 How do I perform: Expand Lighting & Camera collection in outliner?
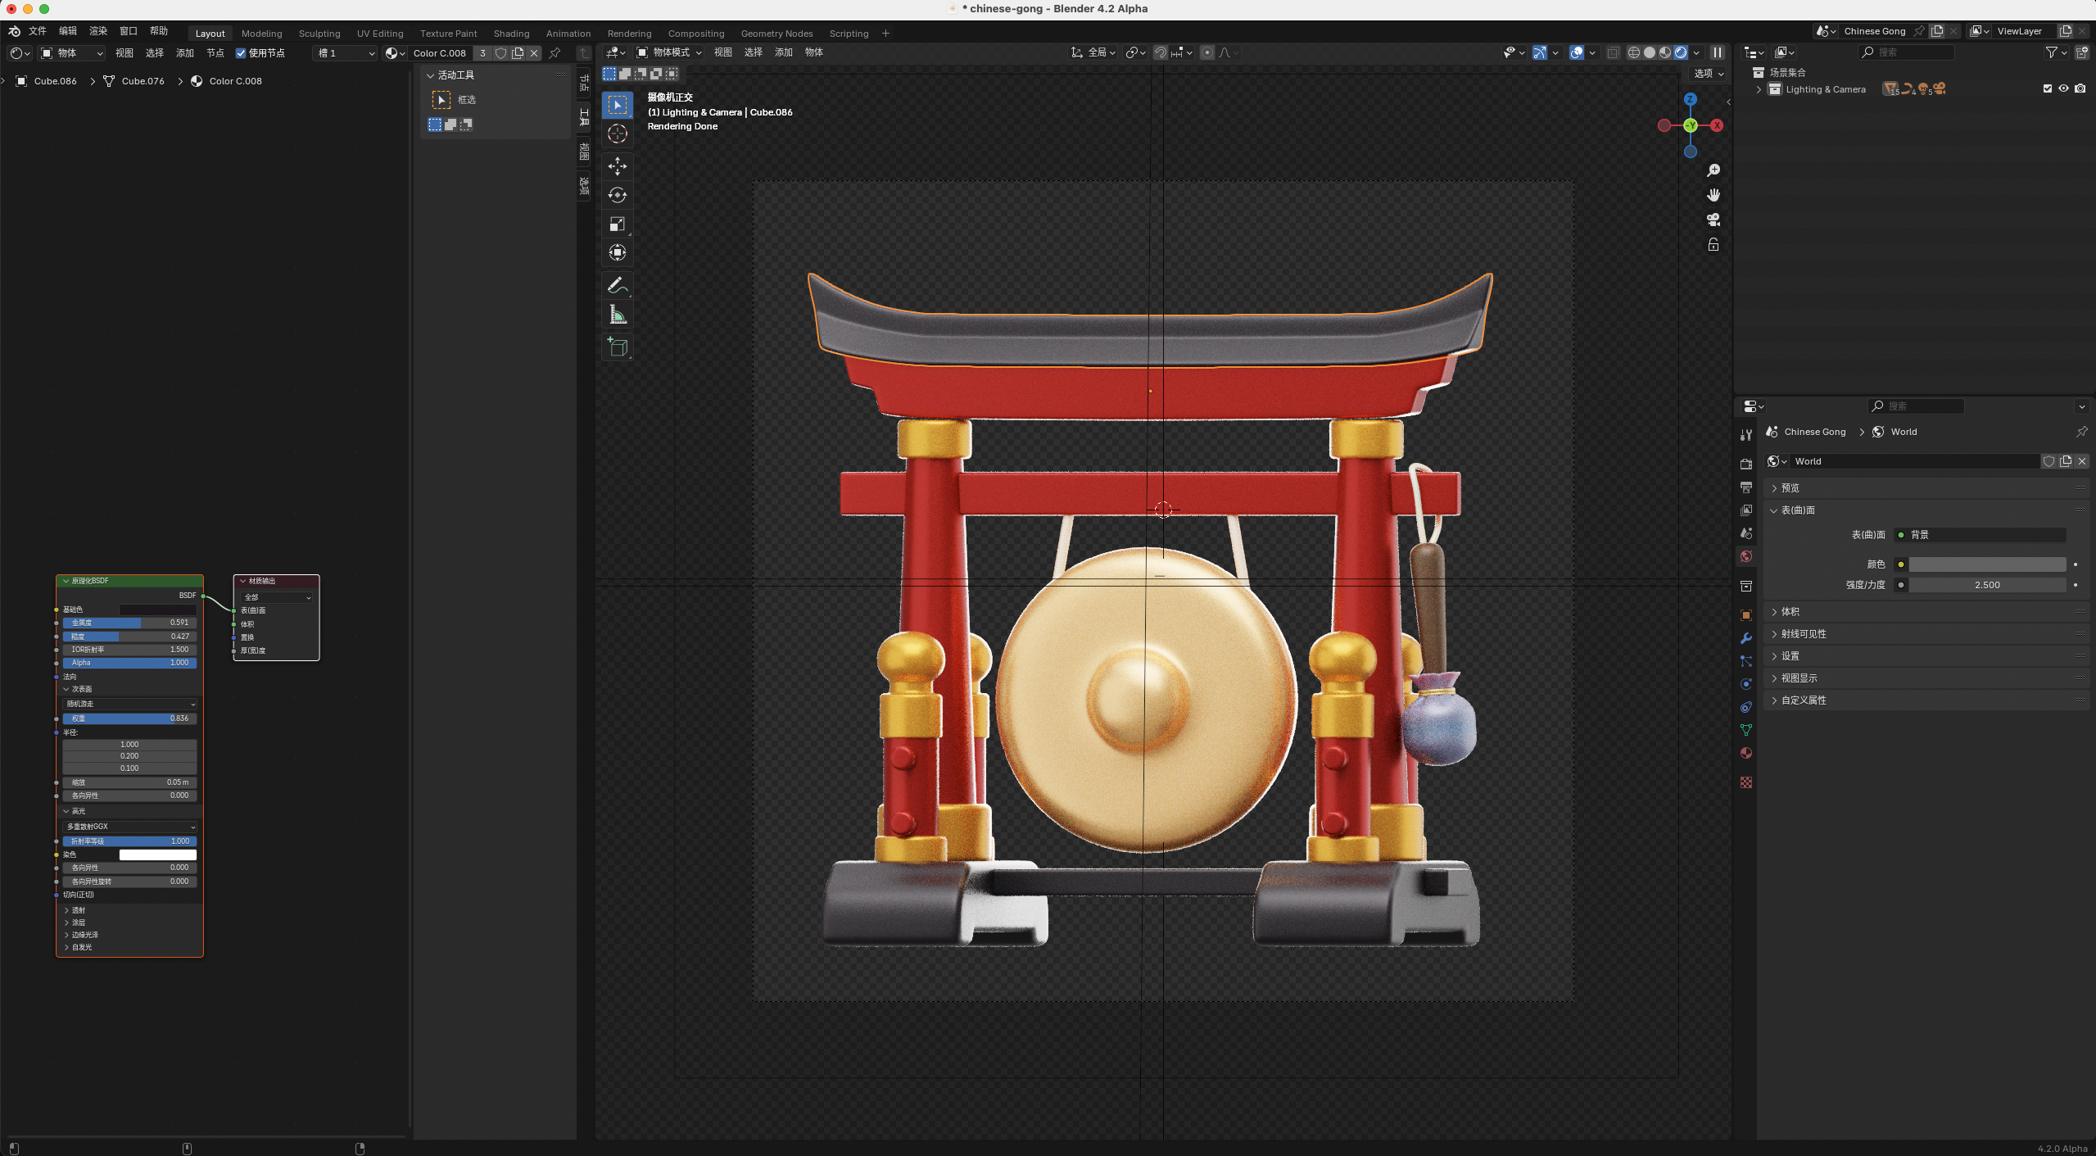[x=1759, y=89]
